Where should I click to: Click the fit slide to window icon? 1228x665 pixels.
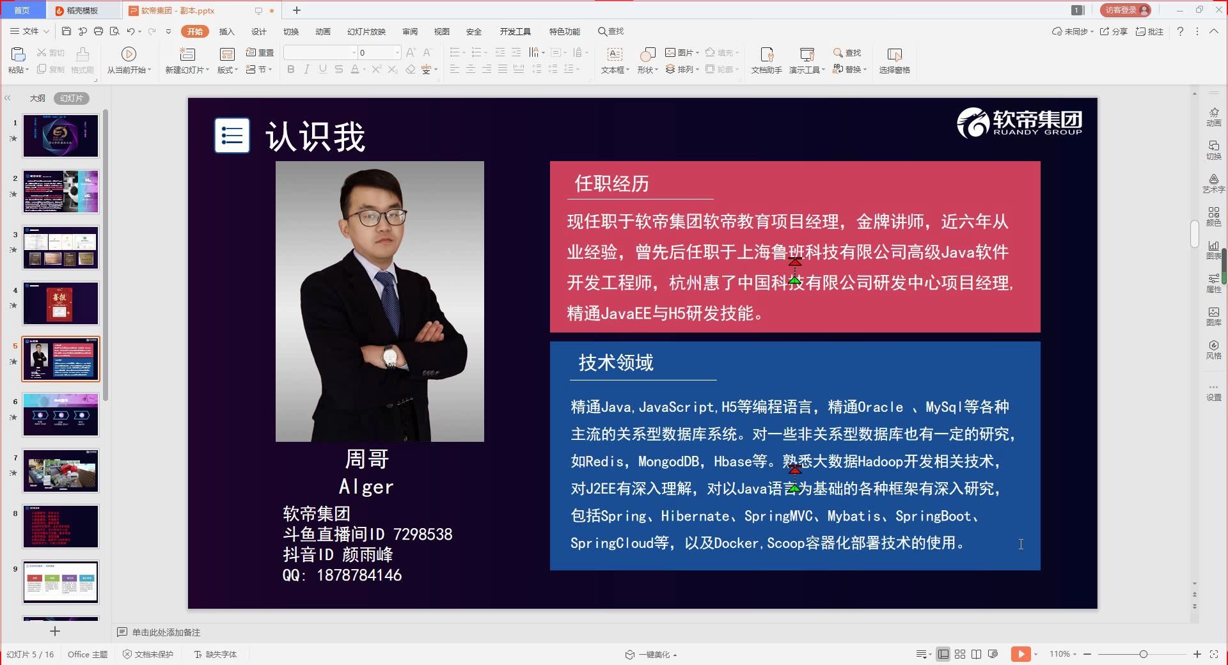1214,654
